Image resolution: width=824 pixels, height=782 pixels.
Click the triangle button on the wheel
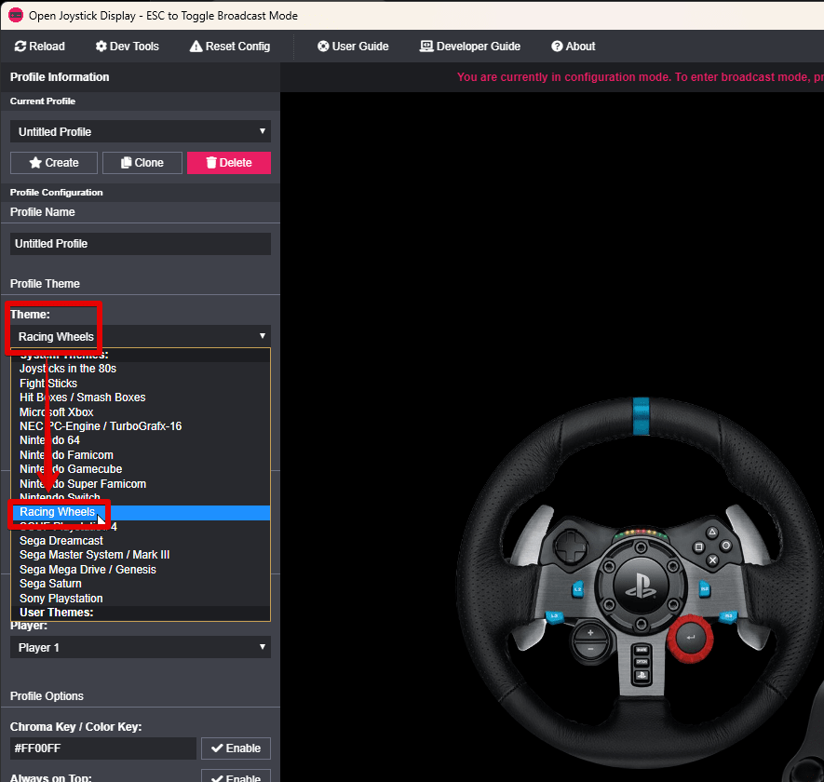coord(712,533)
